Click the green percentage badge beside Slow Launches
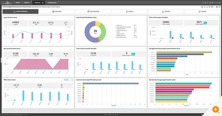Screen dimensions: 222x116 point(133,54)
